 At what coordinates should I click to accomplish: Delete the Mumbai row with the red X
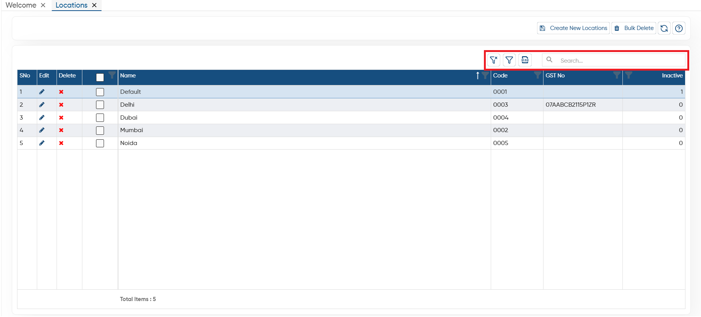[61, 130]
